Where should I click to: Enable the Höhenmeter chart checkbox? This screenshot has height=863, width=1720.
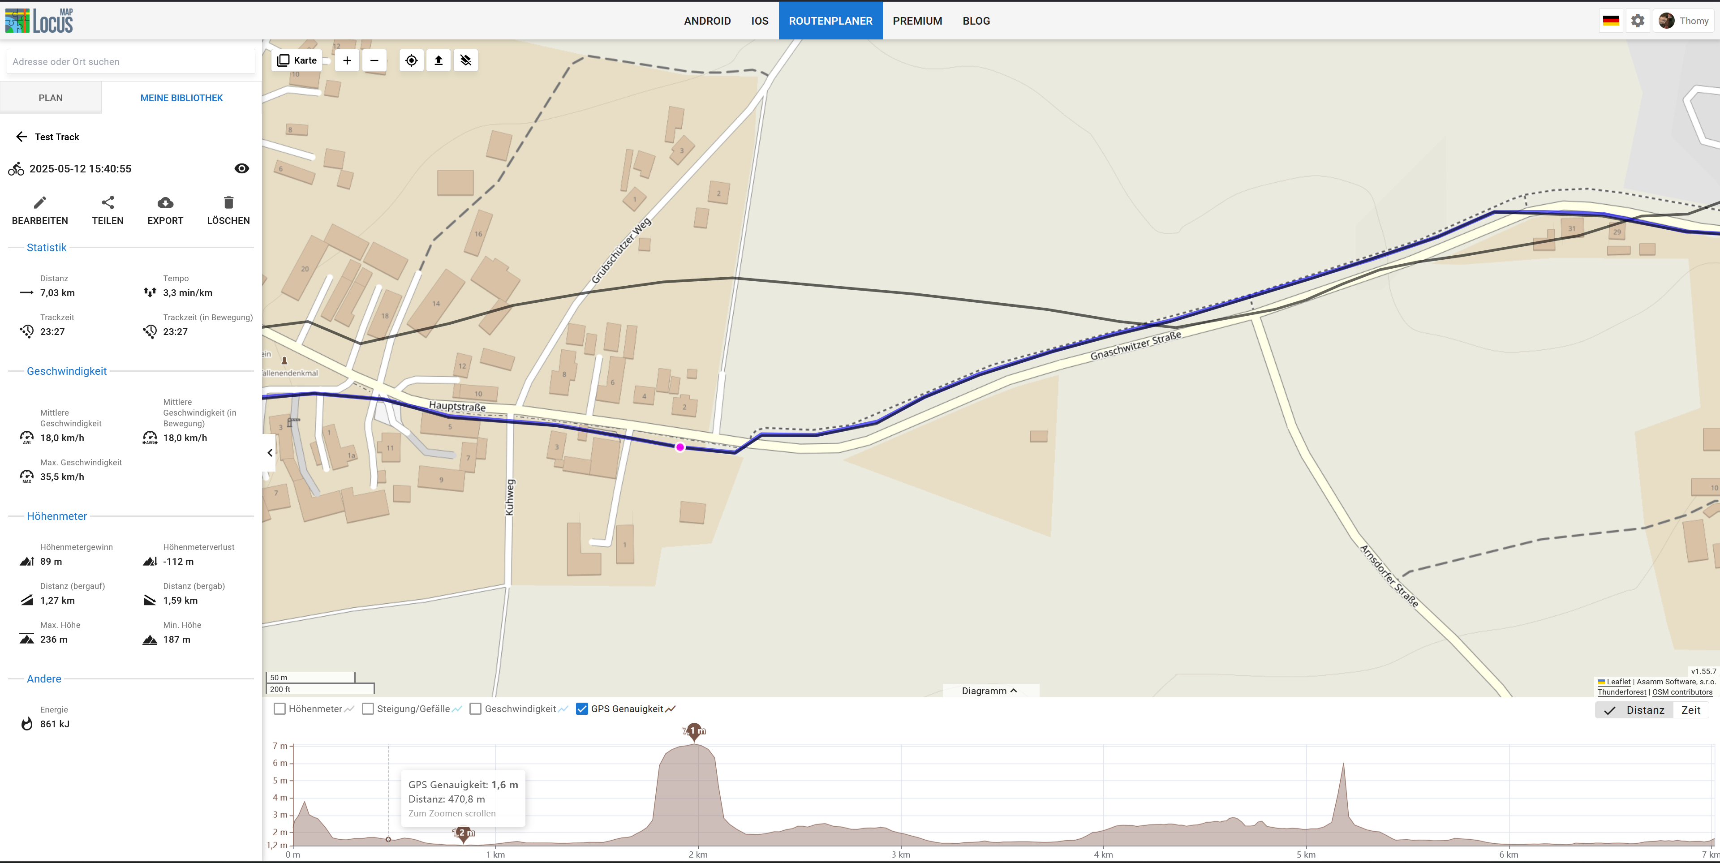[x=280, y=709]
